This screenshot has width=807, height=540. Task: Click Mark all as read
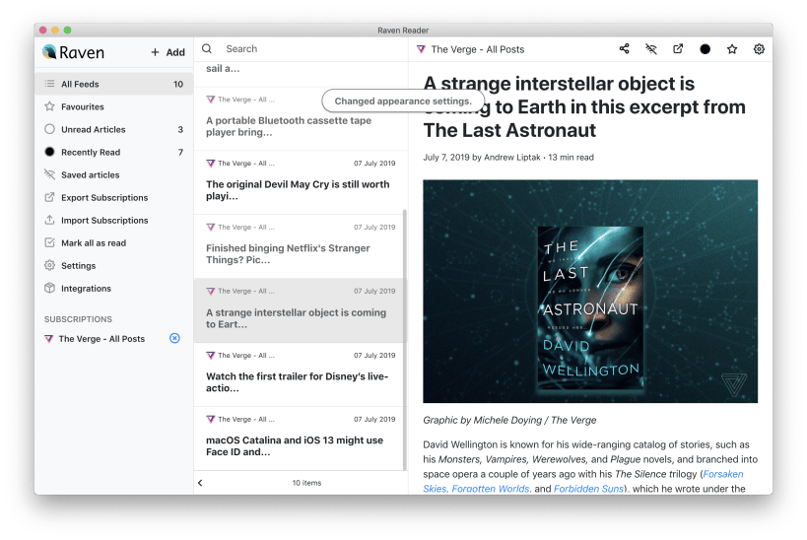click(113, 242)
